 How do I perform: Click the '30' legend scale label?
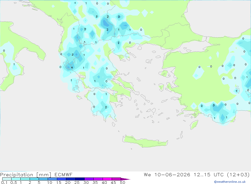pyautogui.click(x=86, y=182)
